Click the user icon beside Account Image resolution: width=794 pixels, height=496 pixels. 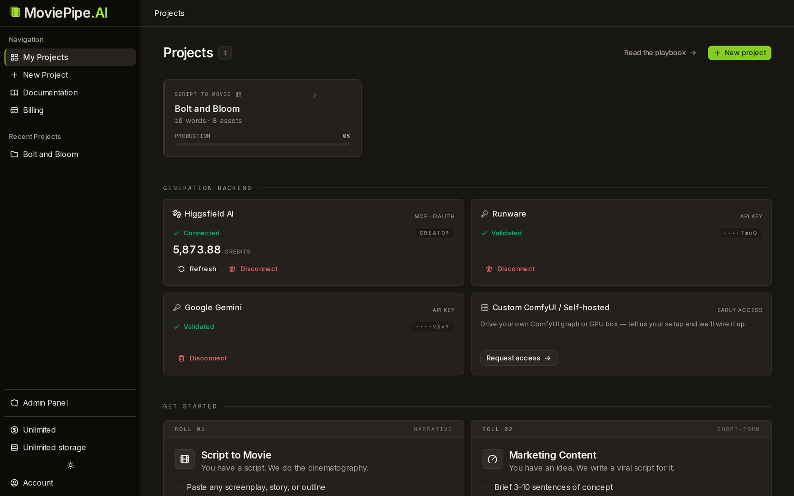coord(14,482)
